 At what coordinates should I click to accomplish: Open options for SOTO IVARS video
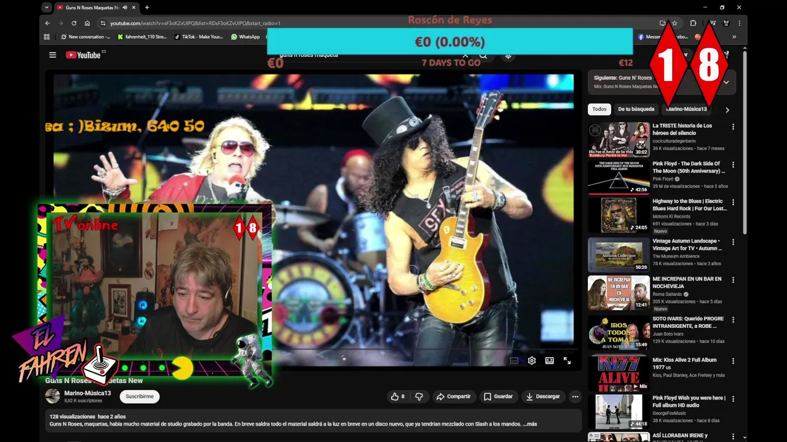click(x=733, y=320)
